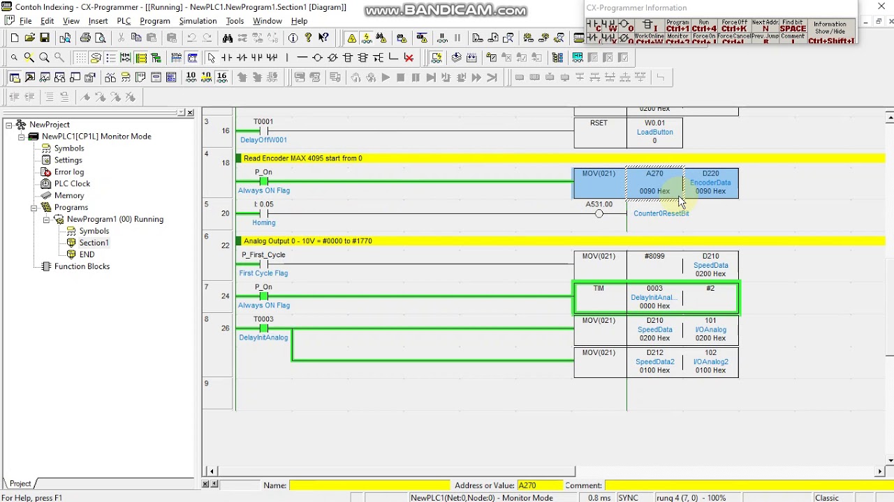This screenshot has width=894, height=502.
Task: Collapse NewProgram1 (00) Running node
Action: [x=46, y=220]
